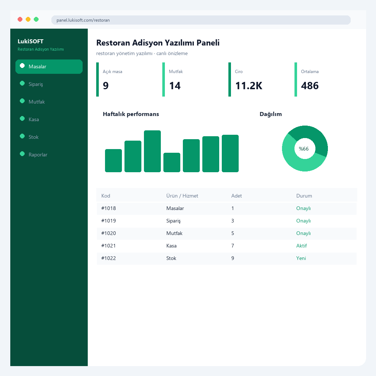This screenshot has height=376, width=376.
Task: Click the address bar panel.lukisoft.com/restoran
Action: coord(201,20)
